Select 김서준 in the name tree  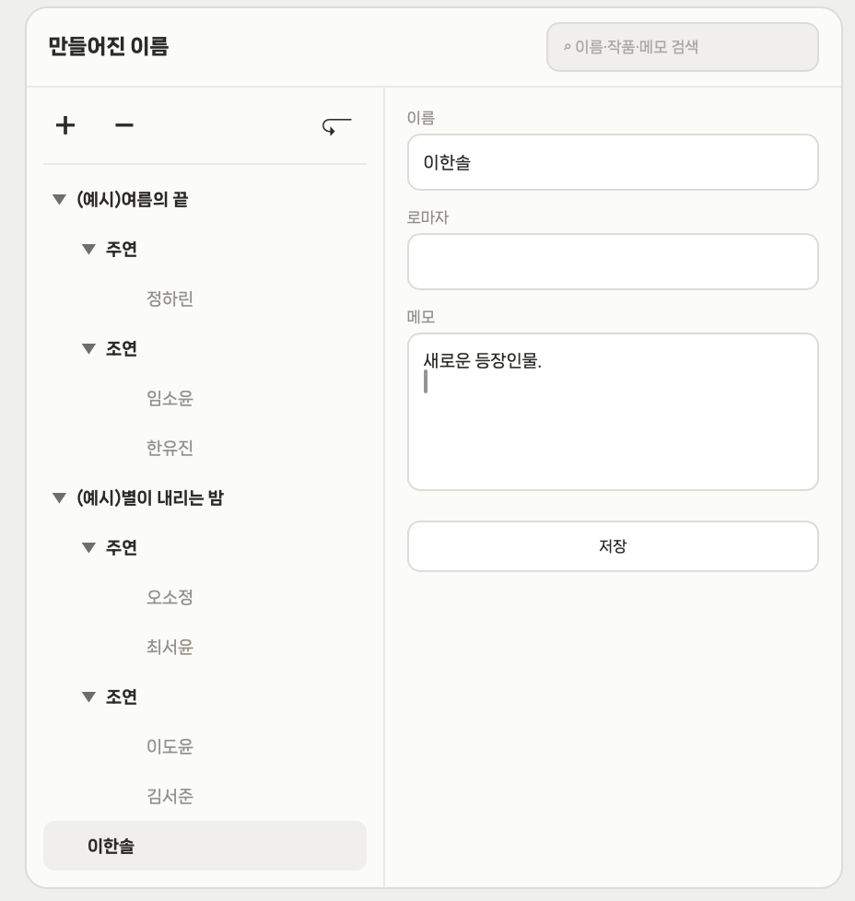(x=170, y=796)
